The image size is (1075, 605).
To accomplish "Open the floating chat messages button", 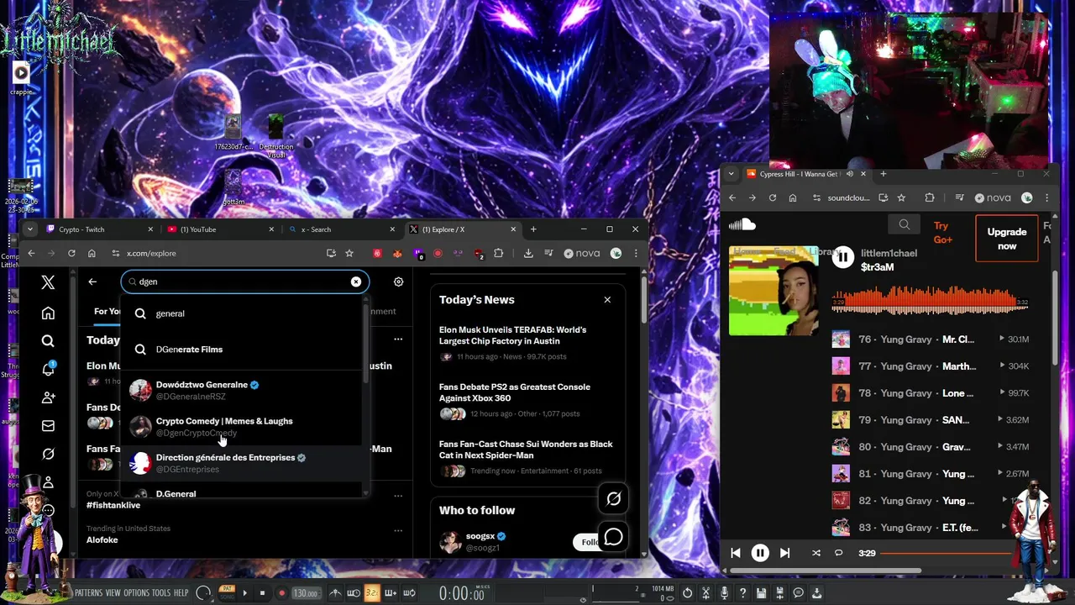I will pos(614,536).
